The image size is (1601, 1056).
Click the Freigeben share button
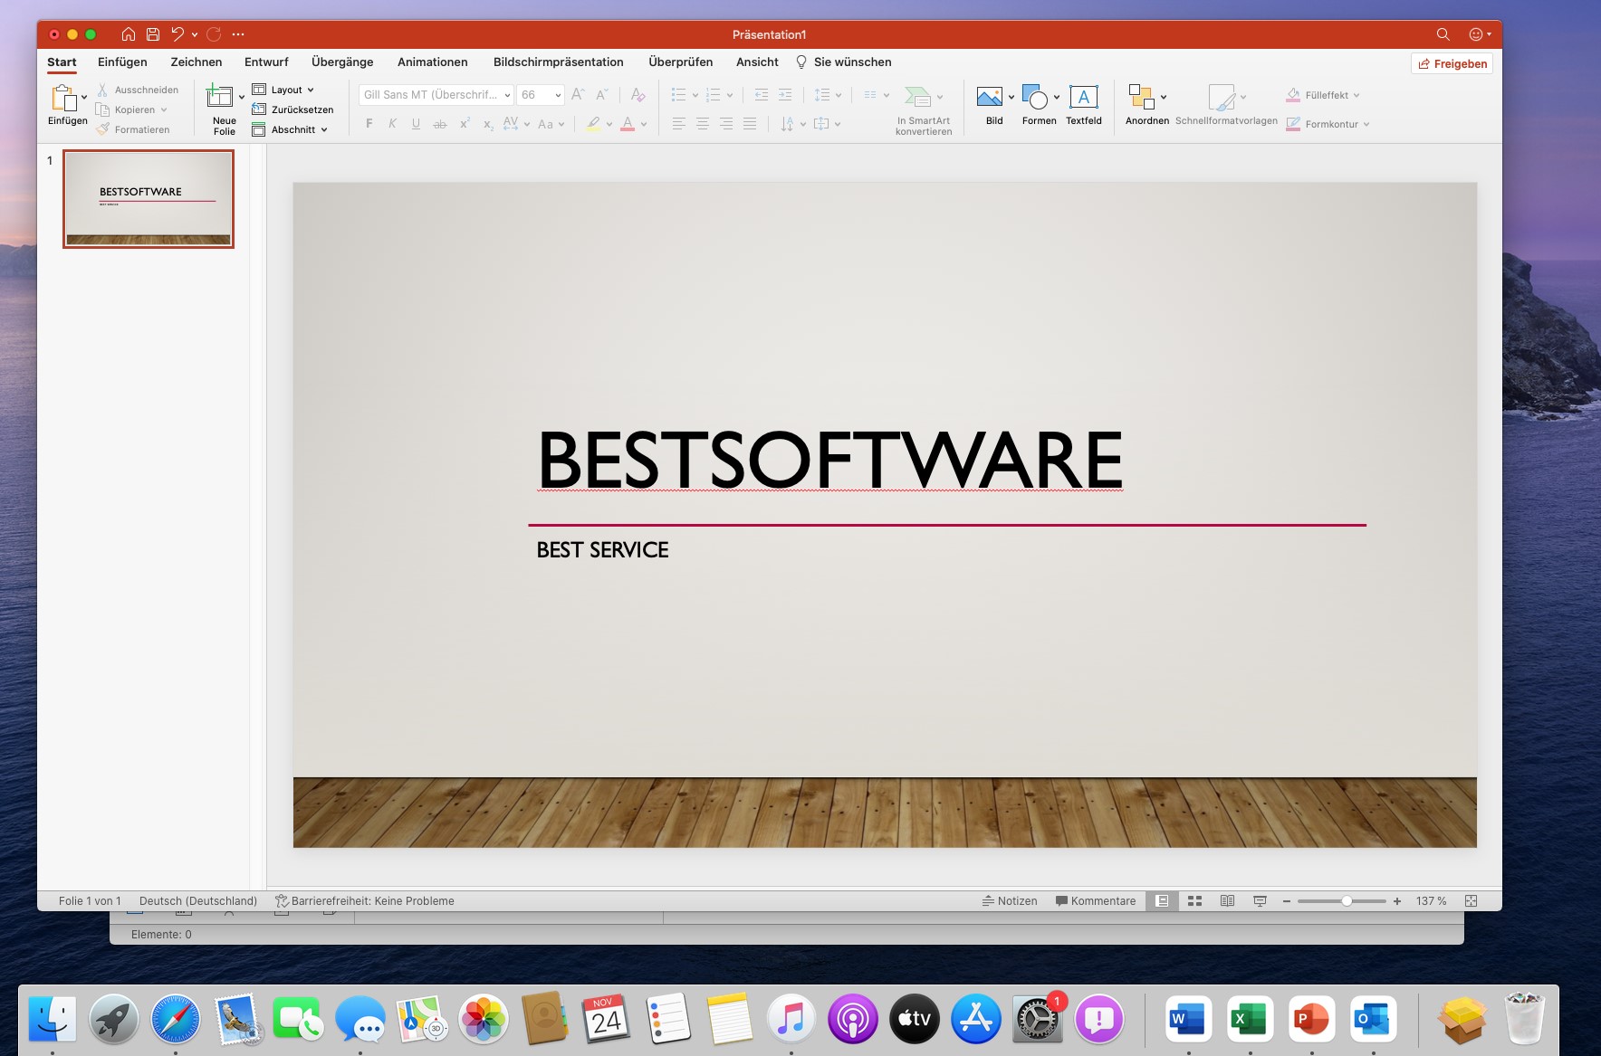[x=1452, y=63]
